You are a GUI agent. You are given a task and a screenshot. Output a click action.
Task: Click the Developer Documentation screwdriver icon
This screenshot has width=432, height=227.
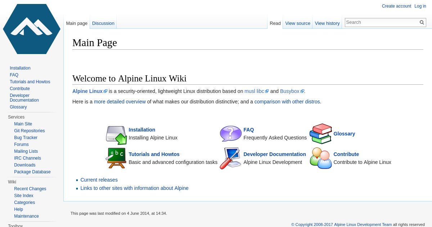230,158
